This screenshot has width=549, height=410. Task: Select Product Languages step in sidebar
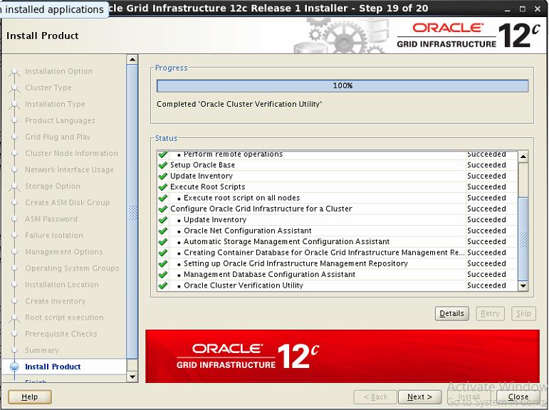[60, 120]
